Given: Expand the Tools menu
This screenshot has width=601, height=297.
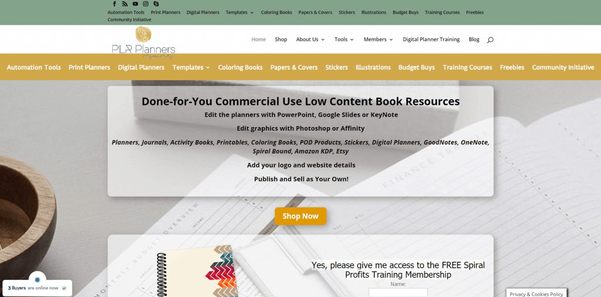Looking at the screenshot, I should coord(344,39).
